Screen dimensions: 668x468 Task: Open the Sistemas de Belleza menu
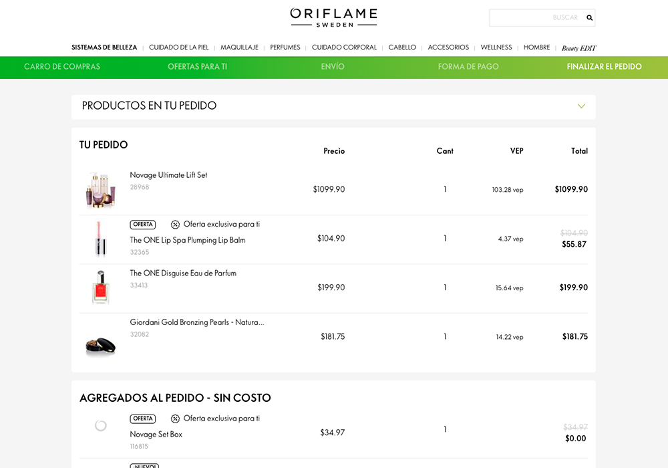pyautogui.click(x=104, y=47)
